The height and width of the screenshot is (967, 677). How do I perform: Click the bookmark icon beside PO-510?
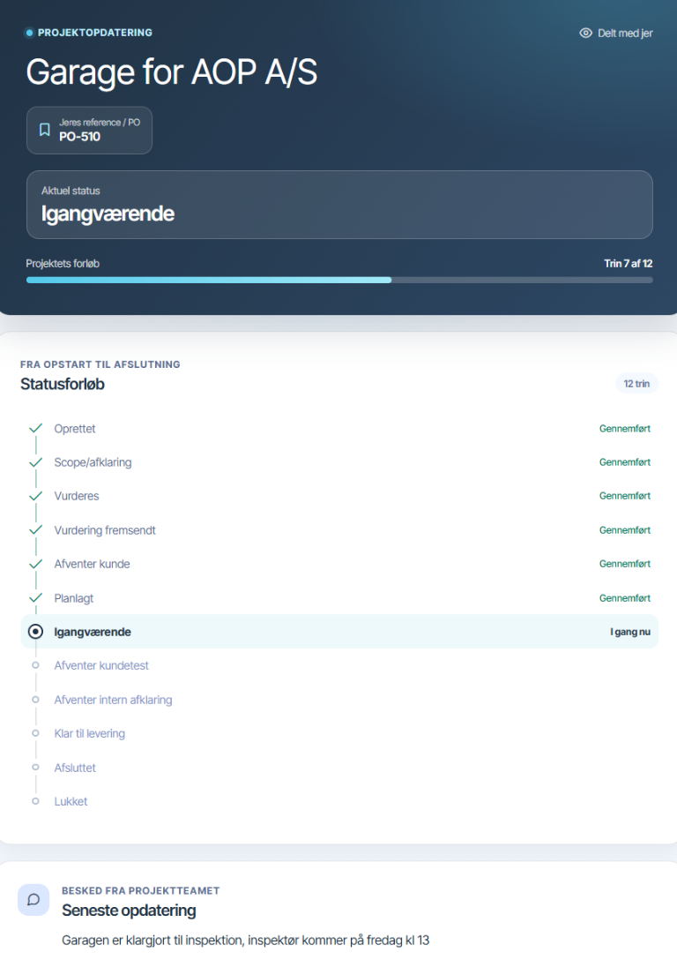(44, 130)
